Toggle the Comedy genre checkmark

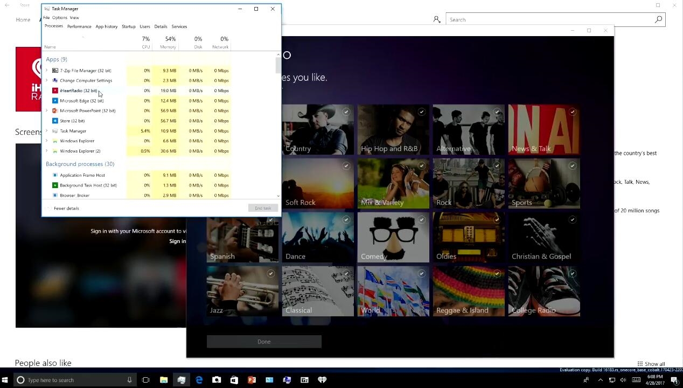click(421, 220)
